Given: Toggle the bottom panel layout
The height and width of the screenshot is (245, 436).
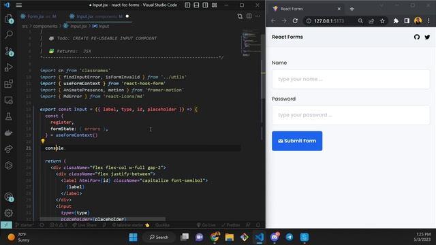Looking at the screenshot, I should pyautogui.click(x=196, y=5).
